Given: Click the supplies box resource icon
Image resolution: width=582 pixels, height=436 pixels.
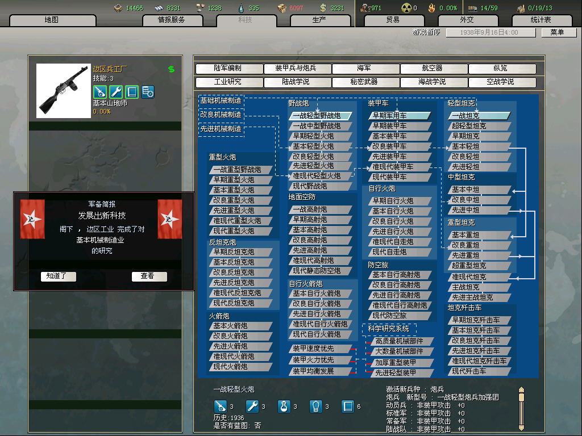Looking at the screenshot, I should [x=282, y=8].
